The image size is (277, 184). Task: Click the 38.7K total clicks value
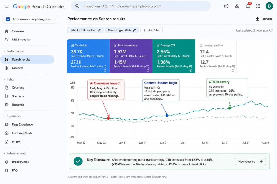(77, 52)
